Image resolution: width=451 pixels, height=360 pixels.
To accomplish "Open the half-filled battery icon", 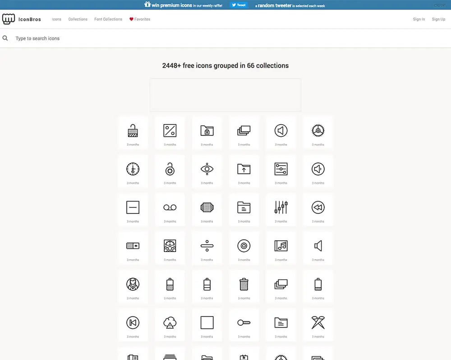I will 170,284.
